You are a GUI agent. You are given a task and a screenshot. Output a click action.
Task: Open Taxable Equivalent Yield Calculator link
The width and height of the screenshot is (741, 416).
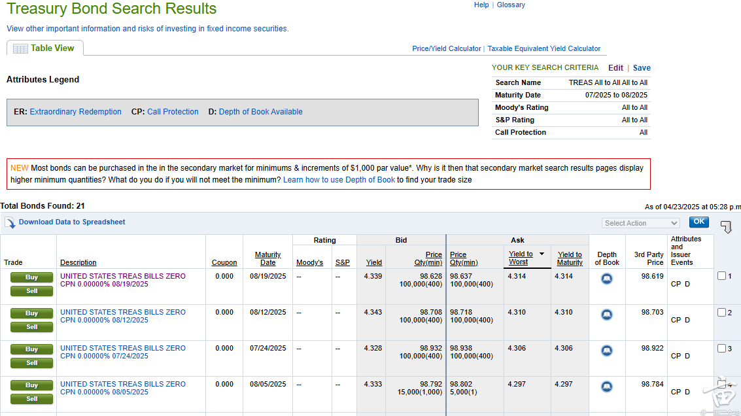tap(544, 48)
